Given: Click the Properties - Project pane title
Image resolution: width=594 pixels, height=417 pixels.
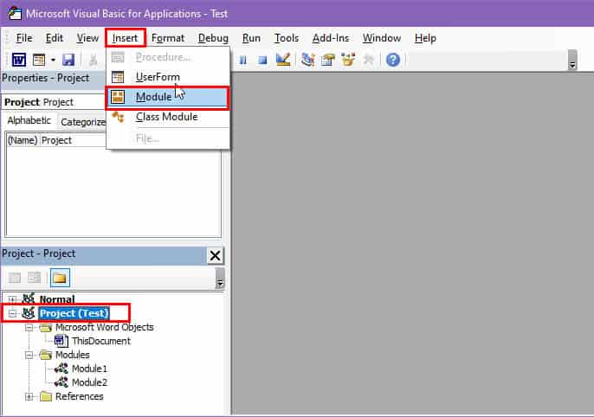Looking at the screenshot, I should click(45, 78).
